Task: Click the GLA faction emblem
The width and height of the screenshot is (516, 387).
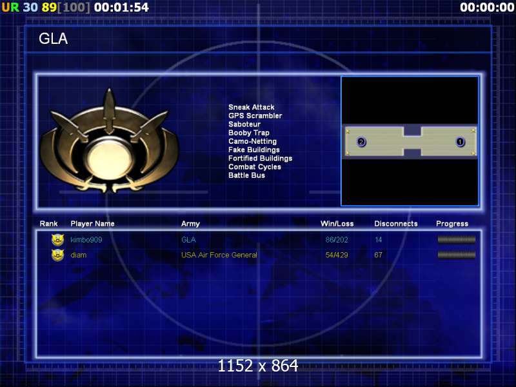Action: (x=109, y=141)
